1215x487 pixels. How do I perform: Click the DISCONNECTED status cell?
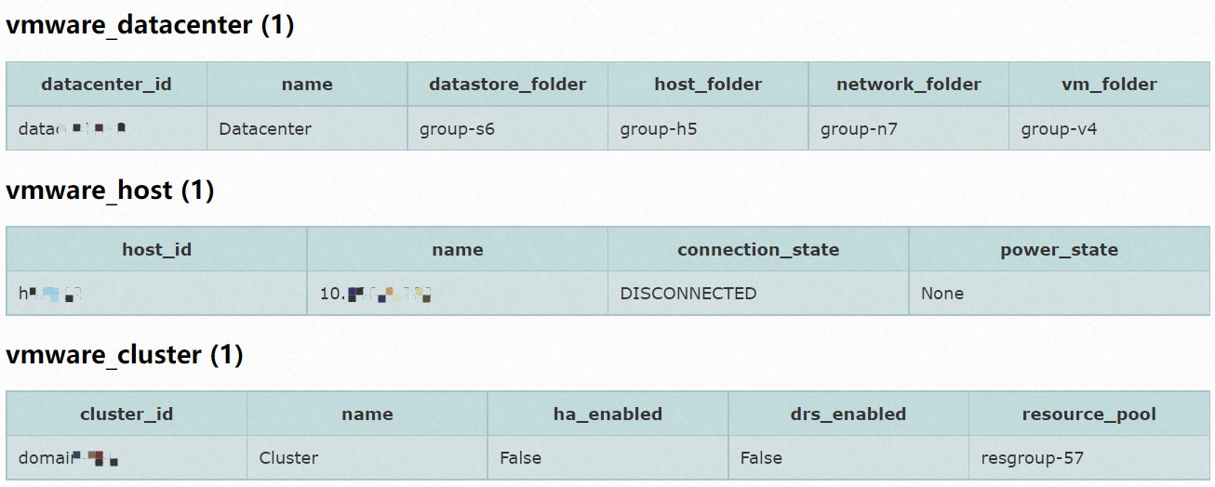(758, 294)
